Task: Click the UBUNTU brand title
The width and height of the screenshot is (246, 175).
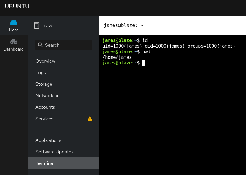Action: tap(17, 7)
